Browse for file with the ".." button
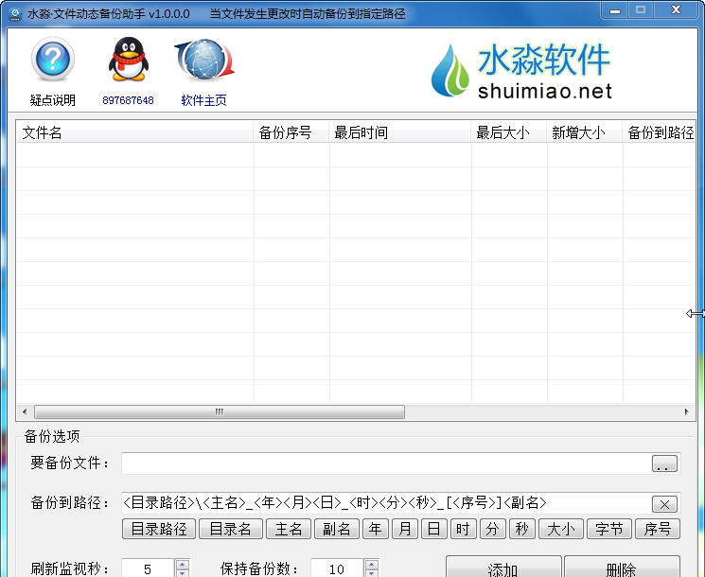Image resolution: width=705 pixels, height=577 pixels. click(664, 463)
